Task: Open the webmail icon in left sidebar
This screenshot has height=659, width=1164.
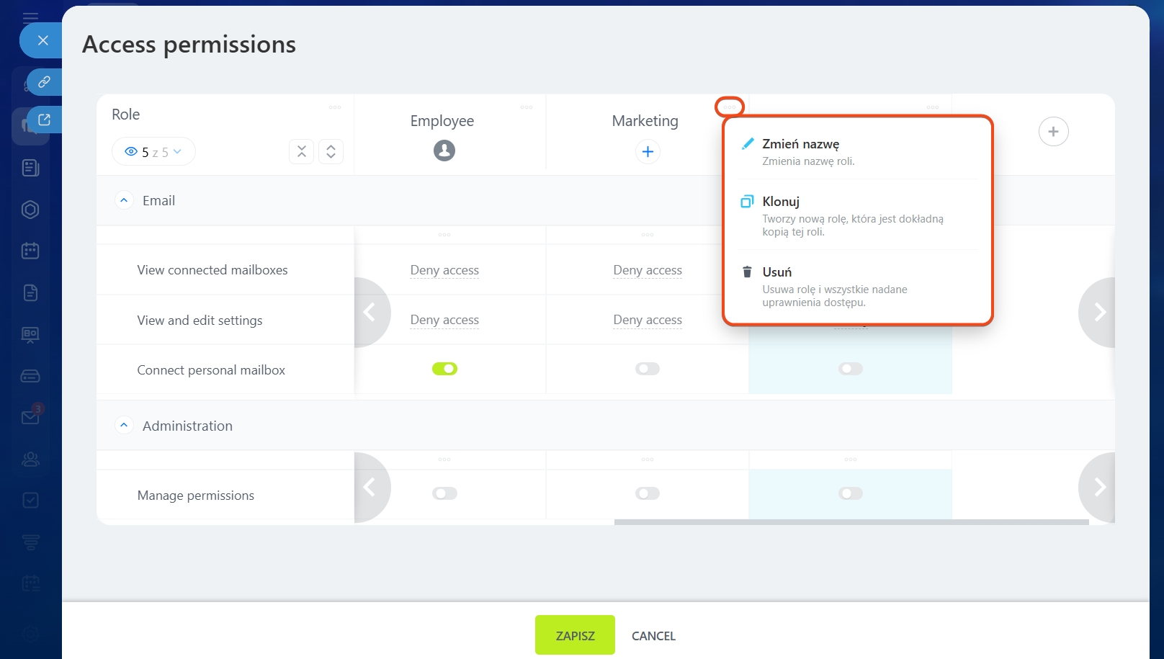Action: [x=31, y=417]
